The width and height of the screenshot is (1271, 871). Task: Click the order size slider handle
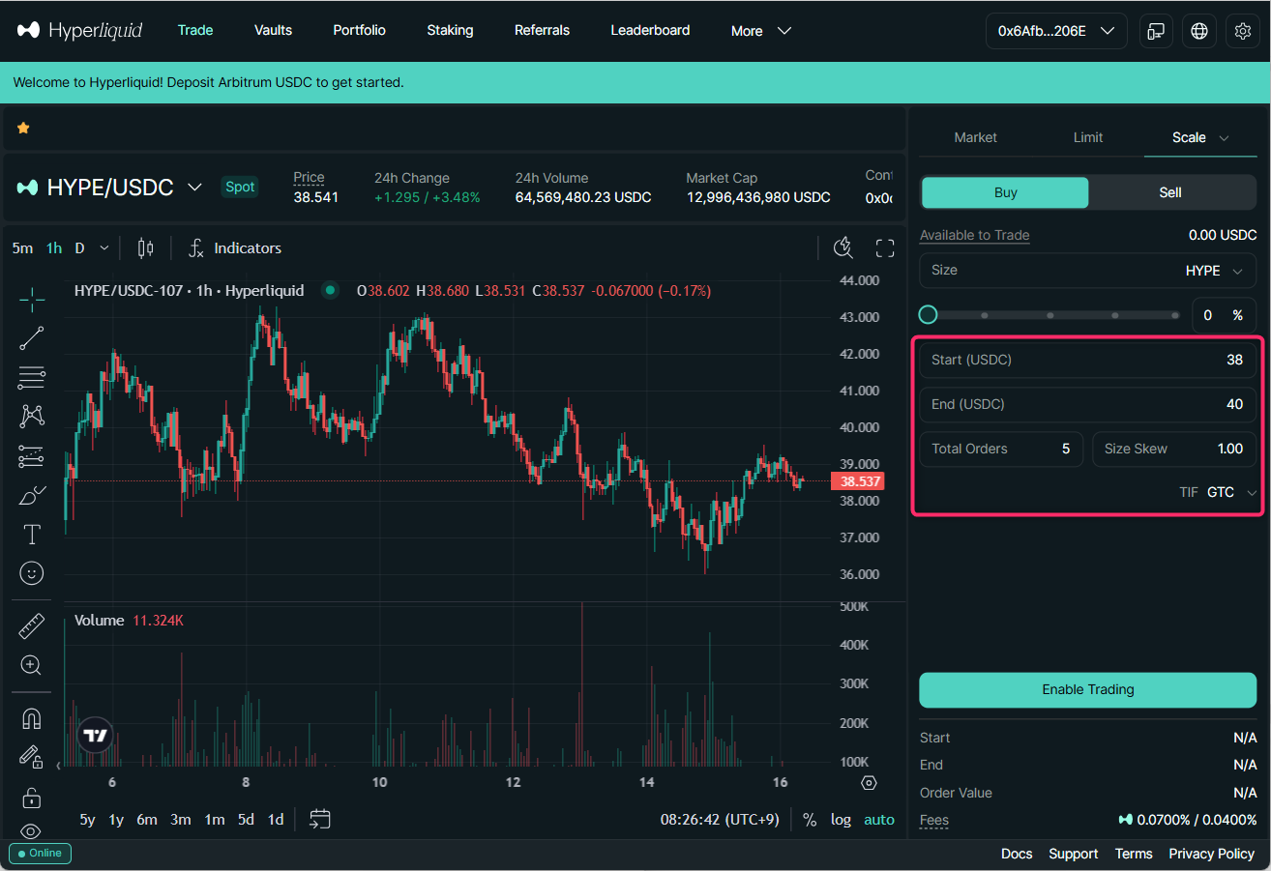929,315
